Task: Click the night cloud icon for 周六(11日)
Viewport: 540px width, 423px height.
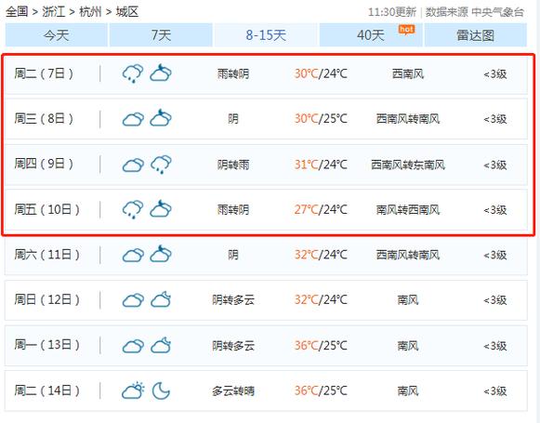Action: click(x=161, y=254)
